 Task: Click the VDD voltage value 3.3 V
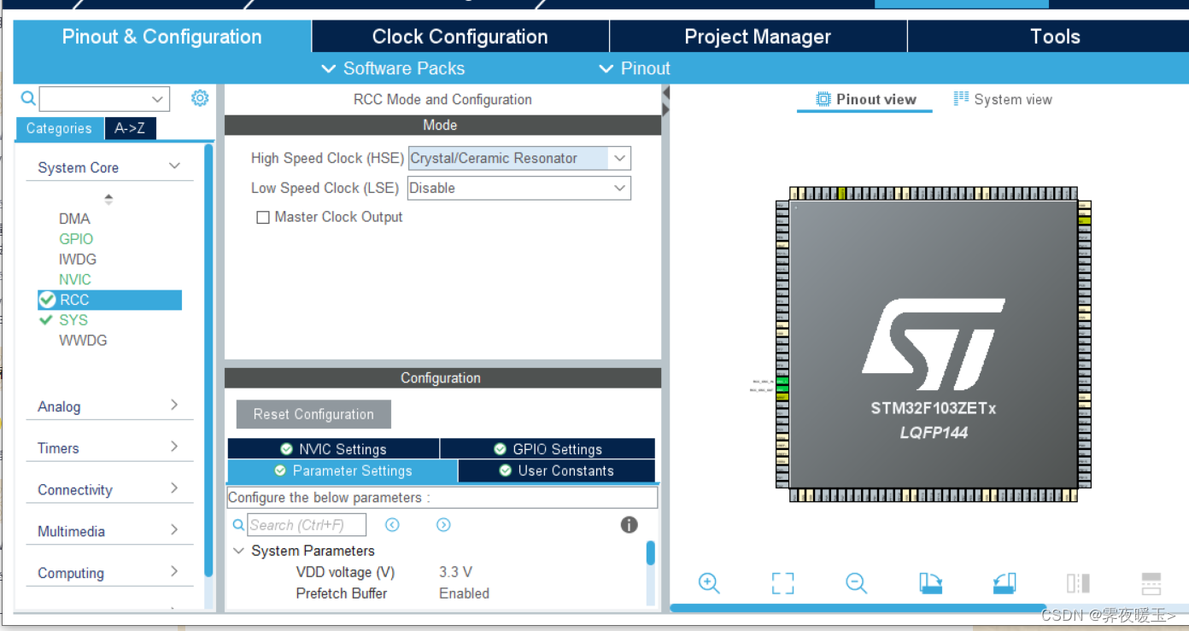coord(455,572)
